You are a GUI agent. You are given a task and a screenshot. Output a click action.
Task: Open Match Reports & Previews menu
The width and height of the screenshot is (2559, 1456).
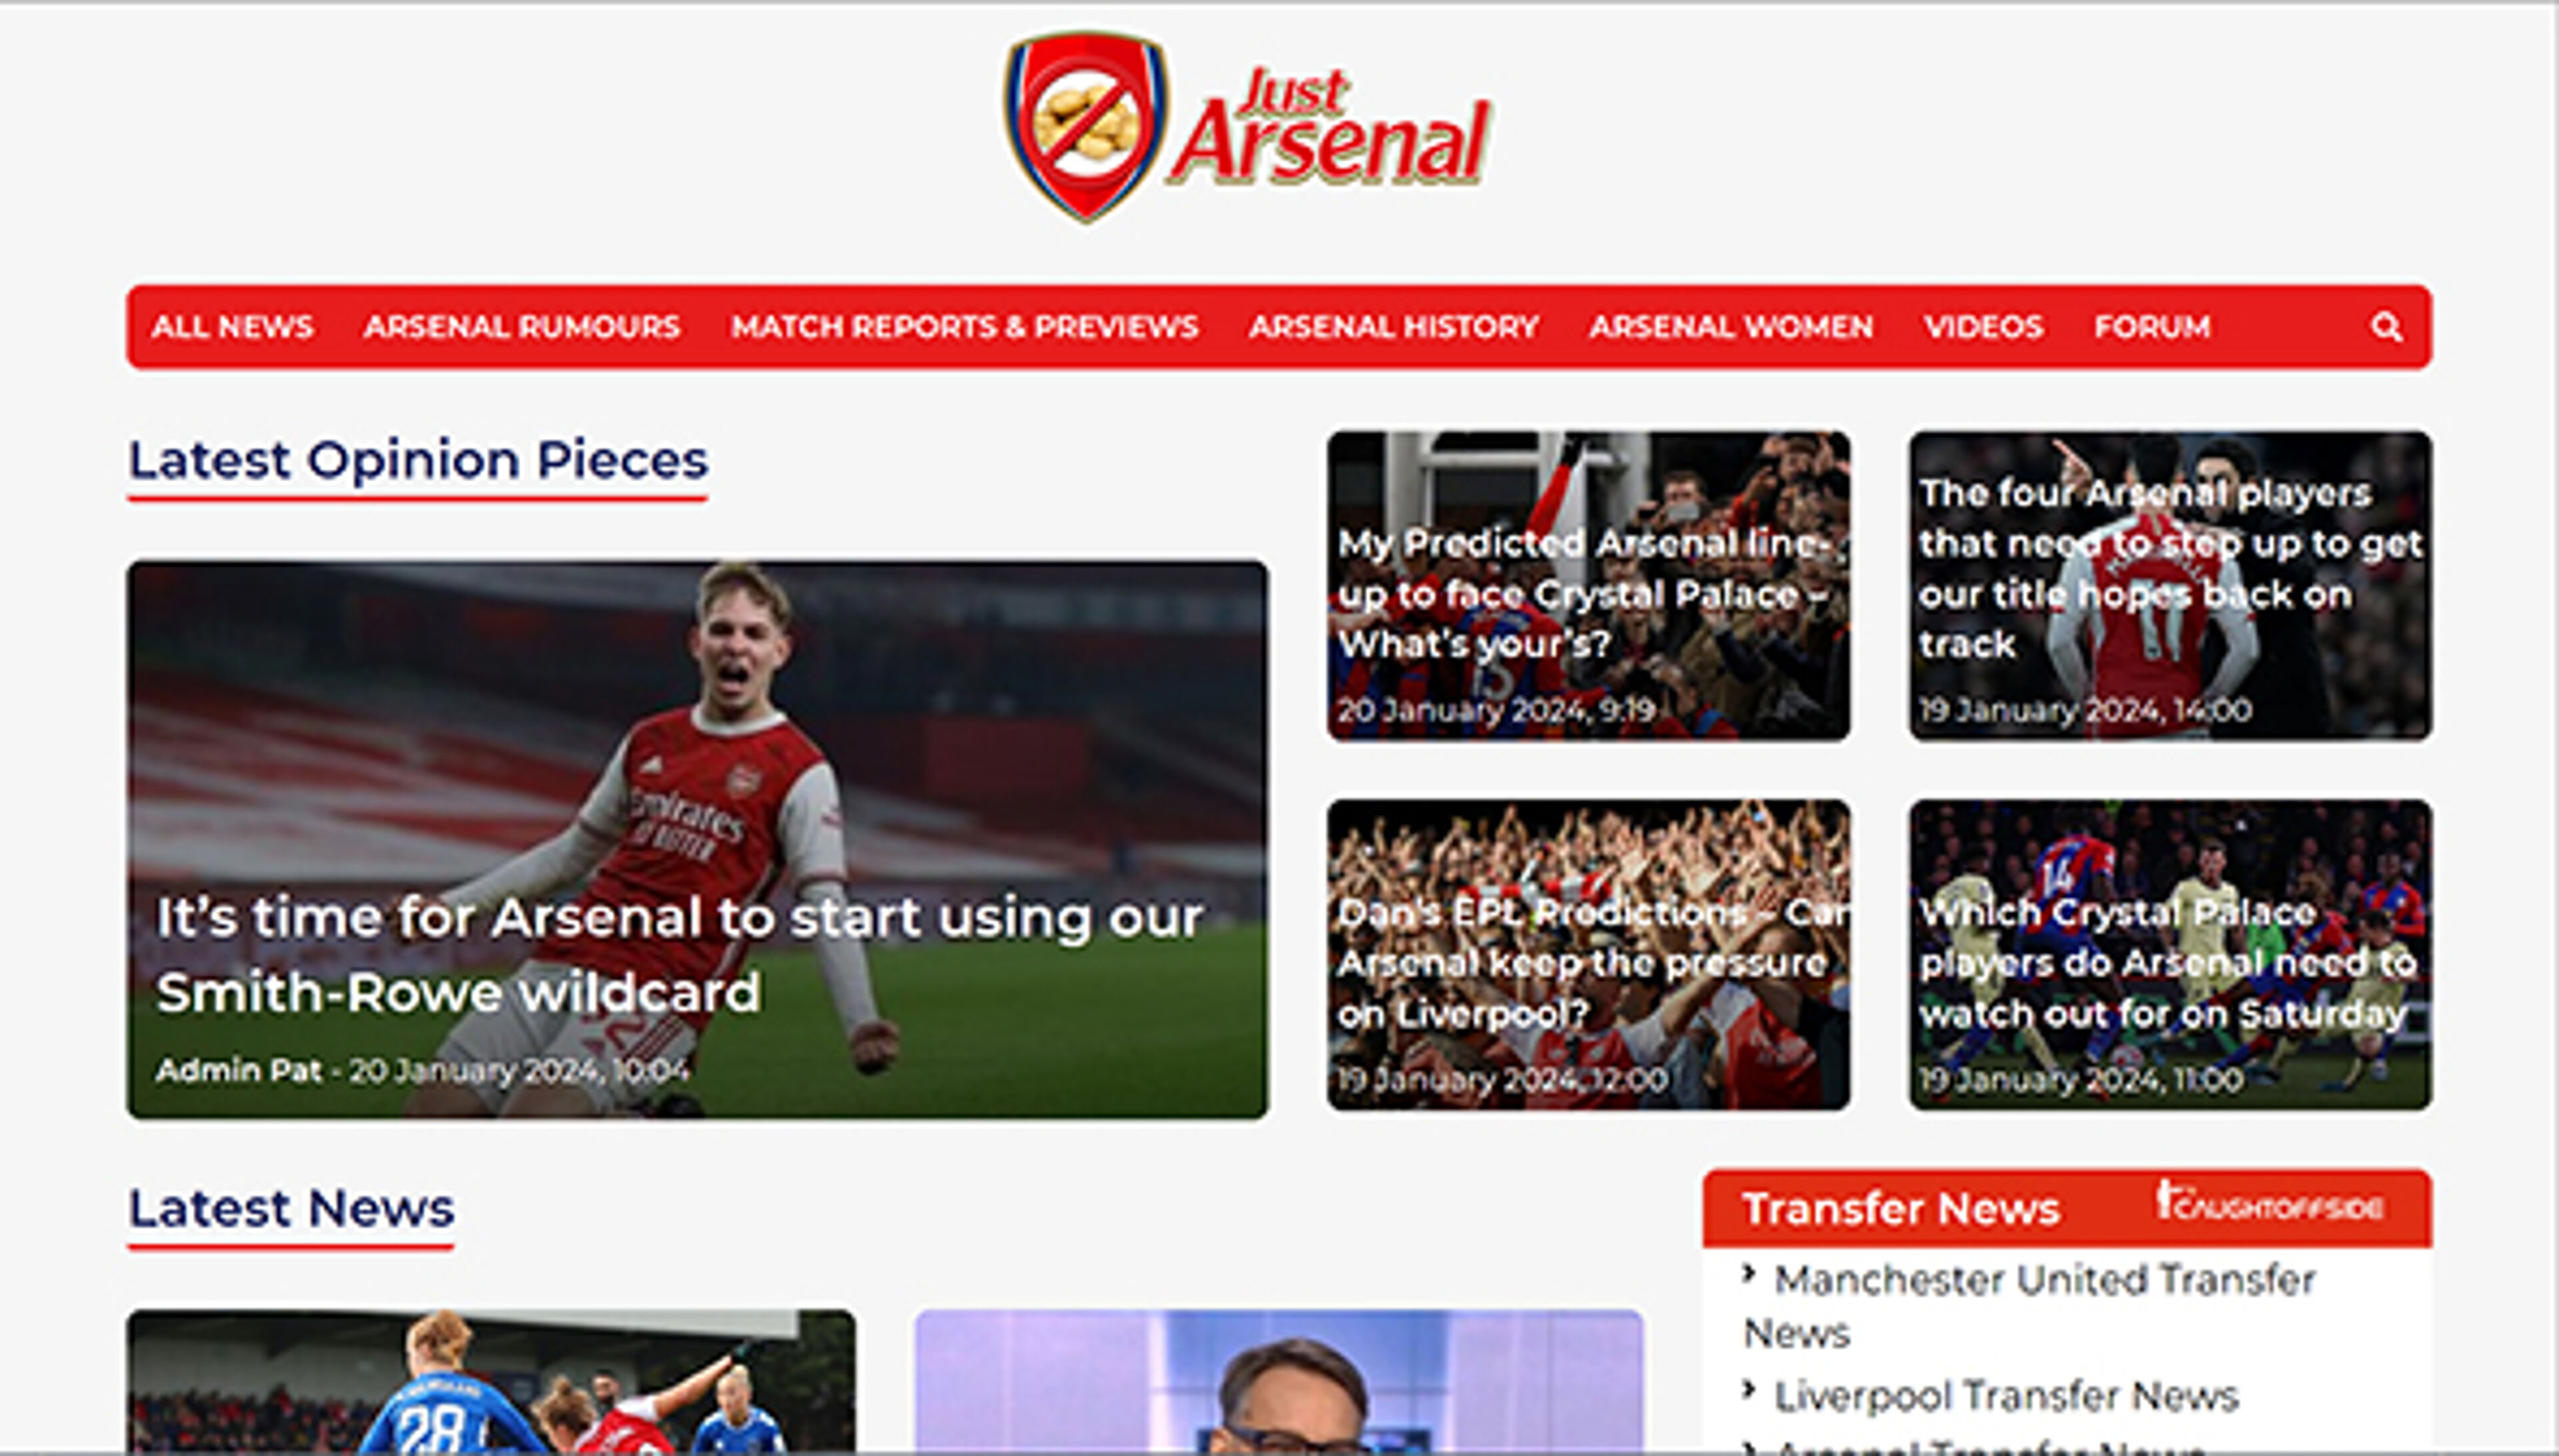pyautogui.click(x=964, y=327)
